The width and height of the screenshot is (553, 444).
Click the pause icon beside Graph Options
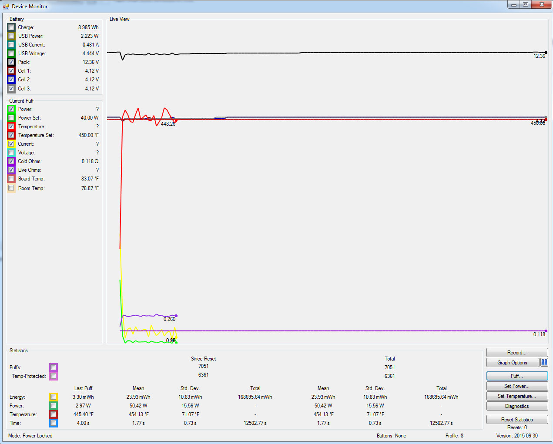544,363
